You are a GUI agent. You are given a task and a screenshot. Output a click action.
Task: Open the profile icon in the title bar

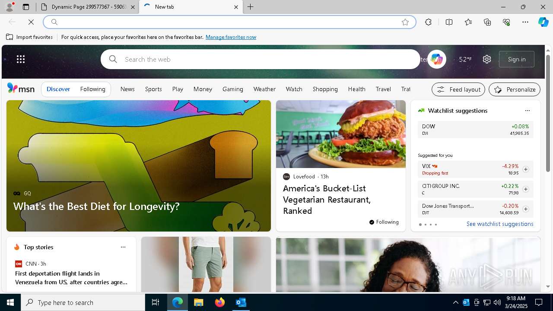point(9,7)
